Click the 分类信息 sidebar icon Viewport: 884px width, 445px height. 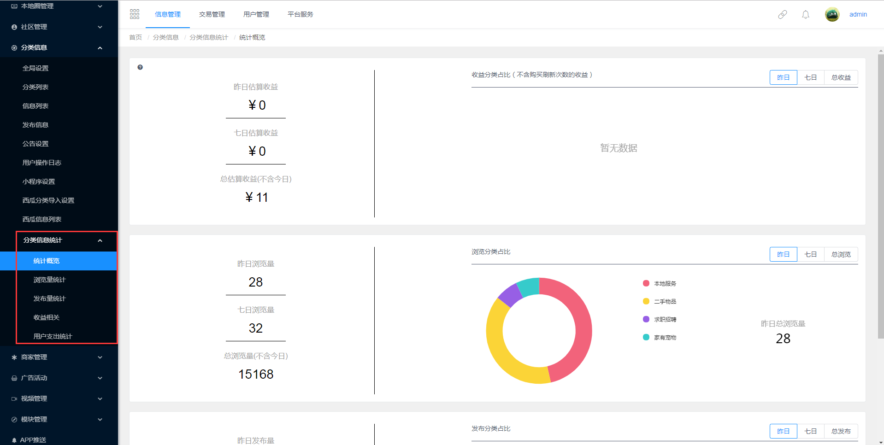pos(14,48)
